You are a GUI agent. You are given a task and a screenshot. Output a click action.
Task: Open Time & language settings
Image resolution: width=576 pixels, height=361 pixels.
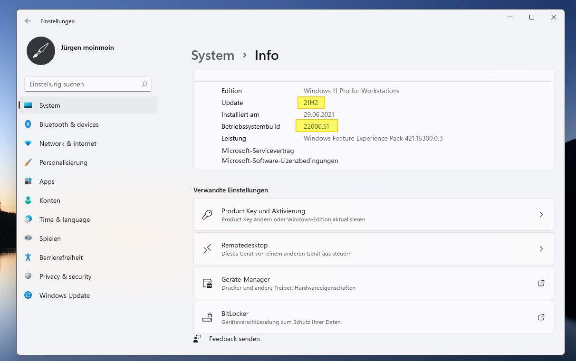pos(88,219)
